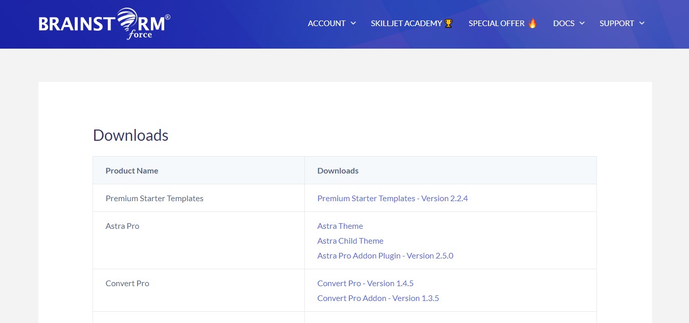Open the SPECIAL OFFER menu item
The image size is (689, 323).
496,23
